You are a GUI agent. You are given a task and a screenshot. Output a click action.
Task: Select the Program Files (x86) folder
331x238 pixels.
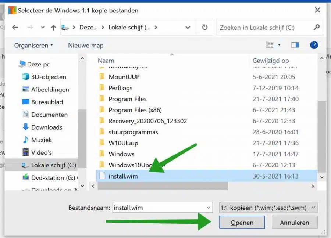(135, 110)
